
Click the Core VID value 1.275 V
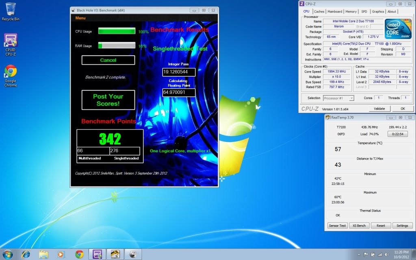[373, 37]
